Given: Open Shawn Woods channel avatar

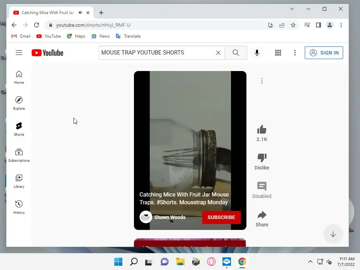Looking at the screenshot, I should [x=146, y=217].
